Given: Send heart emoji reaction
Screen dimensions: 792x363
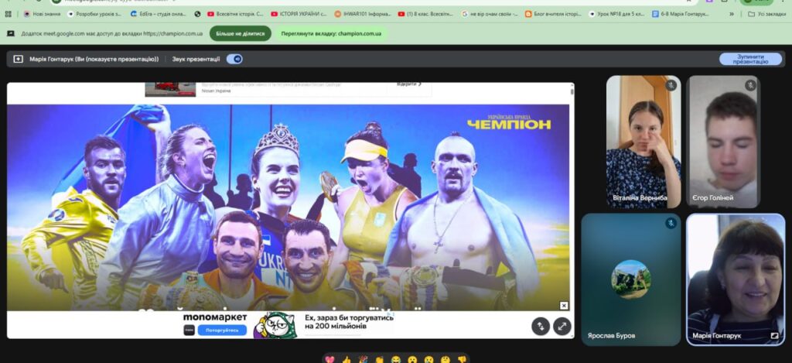Looking at the screenshot, I should pyautogui.click(x=329, y=360).
